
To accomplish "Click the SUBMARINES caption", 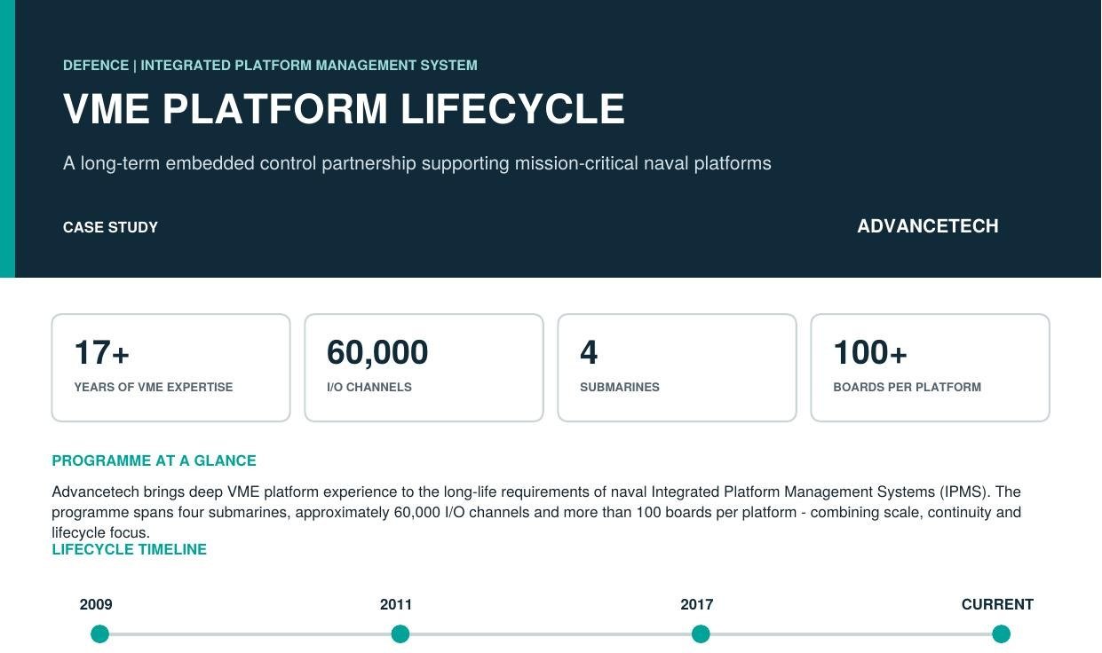I will pyautogui.click(x=620, y=387).
